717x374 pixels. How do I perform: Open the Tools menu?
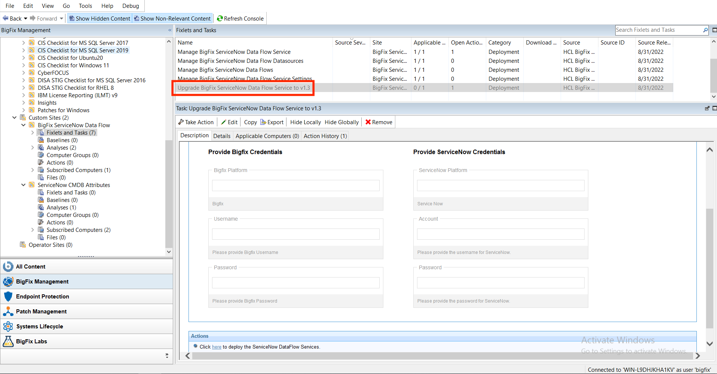pos(85,6)
